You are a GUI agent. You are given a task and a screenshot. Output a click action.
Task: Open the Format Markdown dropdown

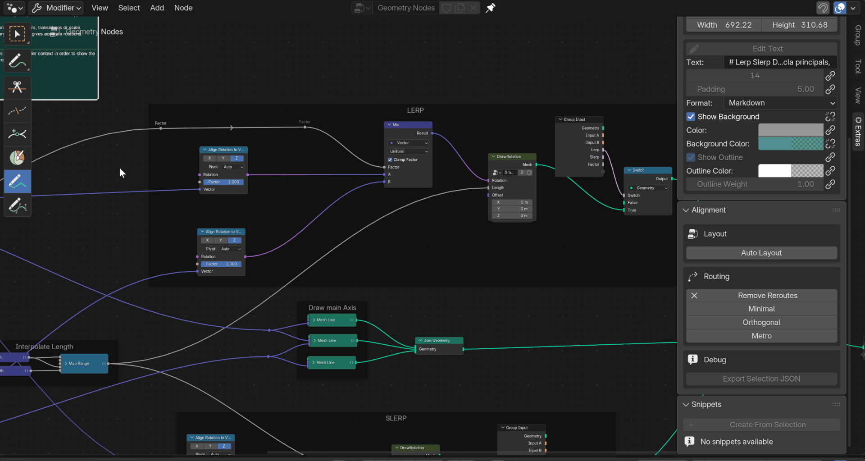tap(780, 103)
